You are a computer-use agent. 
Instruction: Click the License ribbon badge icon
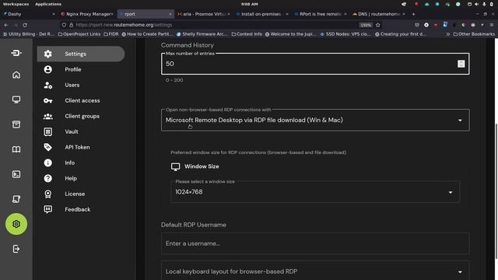coord(48,194)
